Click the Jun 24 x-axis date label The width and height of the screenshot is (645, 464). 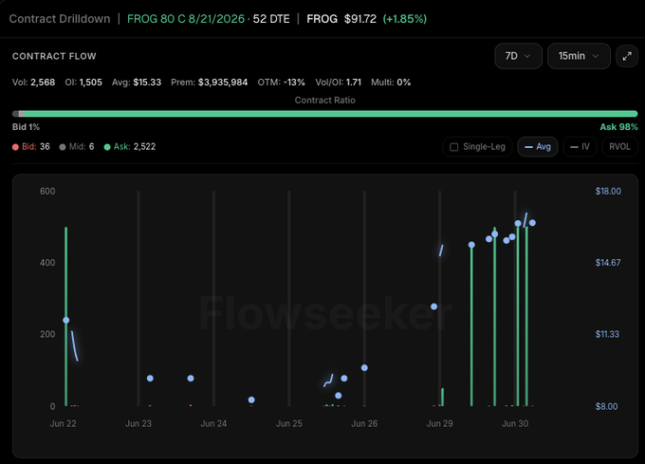(x=213, y=423)
